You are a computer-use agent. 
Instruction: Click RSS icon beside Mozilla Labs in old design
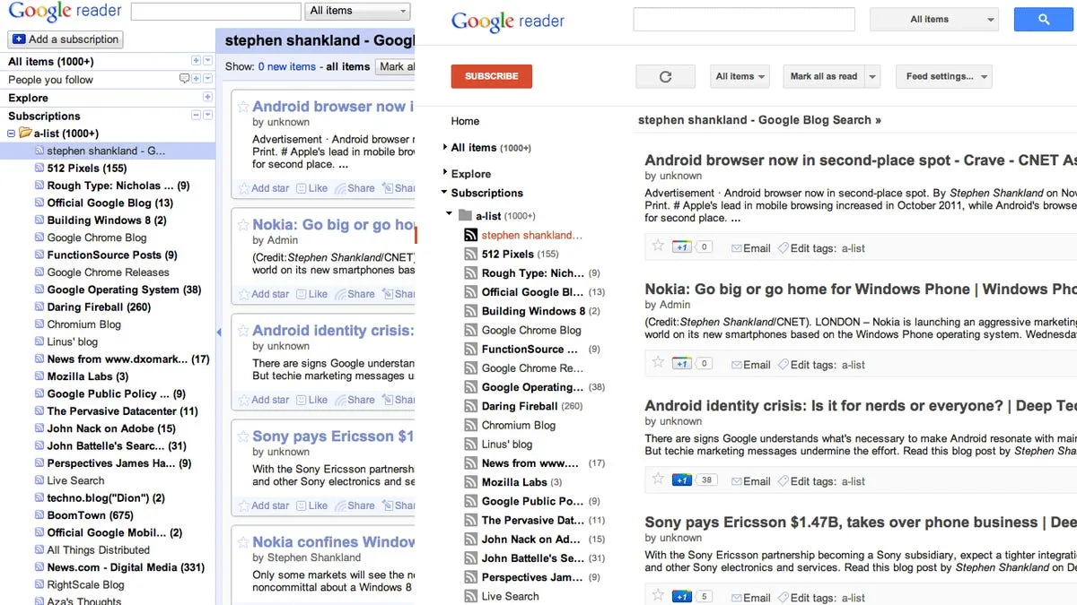pos(39,376)
